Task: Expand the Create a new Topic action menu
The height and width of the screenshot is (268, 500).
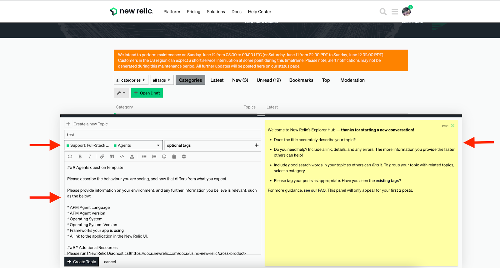Action: 68,124
